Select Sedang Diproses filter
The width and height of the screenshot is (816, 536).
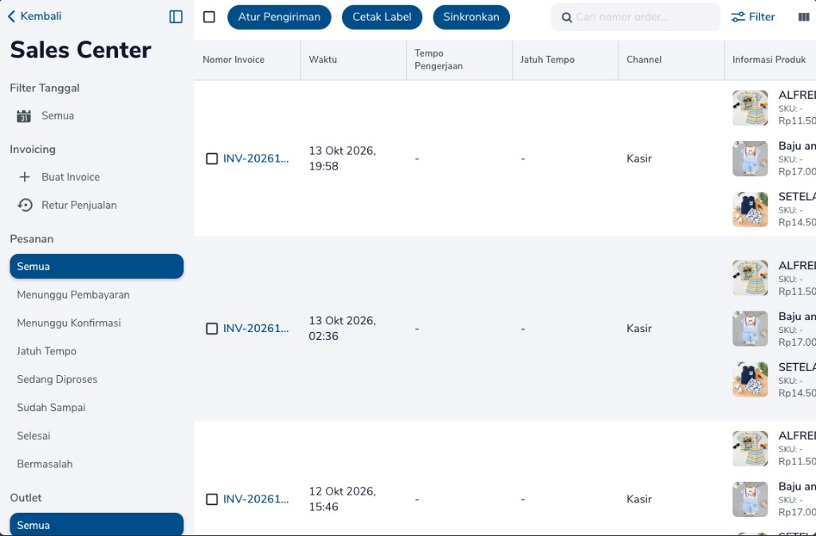coord(57,380)
